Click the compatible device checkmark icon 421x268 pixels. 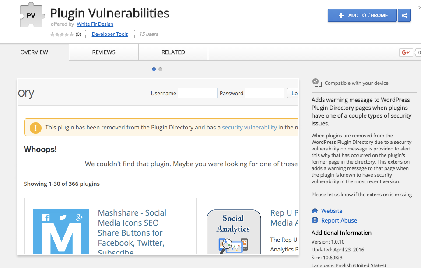pyautogui.click(x=317, y=83)
